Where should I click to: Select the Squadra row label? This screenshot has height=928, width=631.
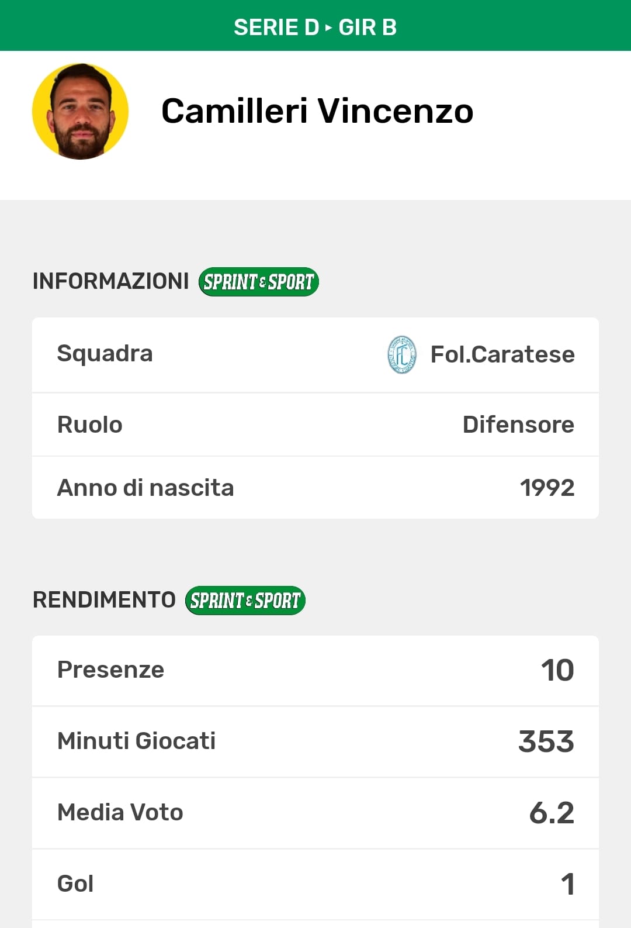click(x=105, y=354)
